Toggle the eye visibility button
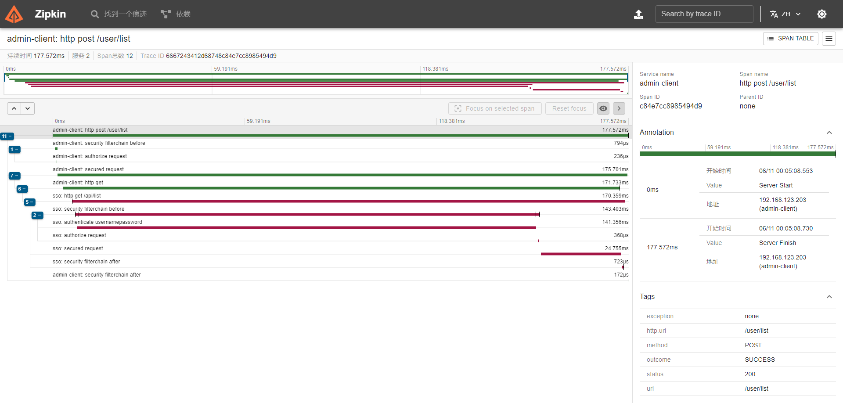 (x=603, y=108)
